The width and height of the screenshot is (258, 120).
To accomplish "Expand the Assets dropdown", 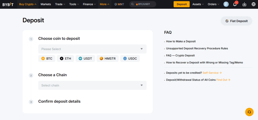I will point(198,4).
